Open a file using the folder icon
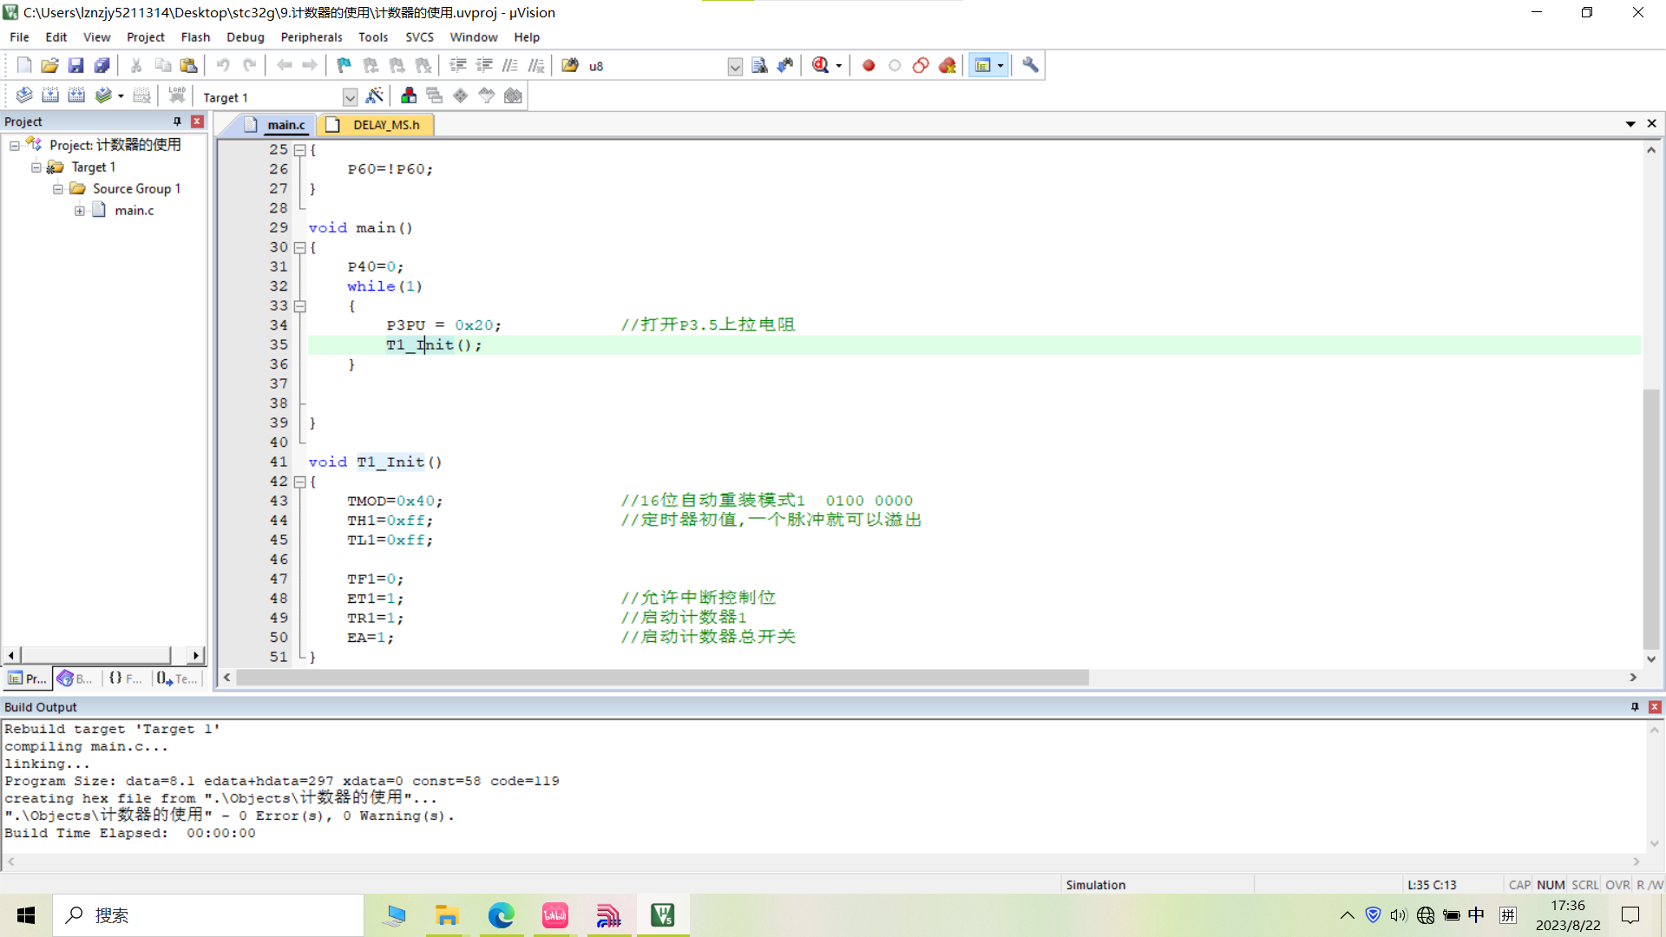 click(x=49, y=65)
